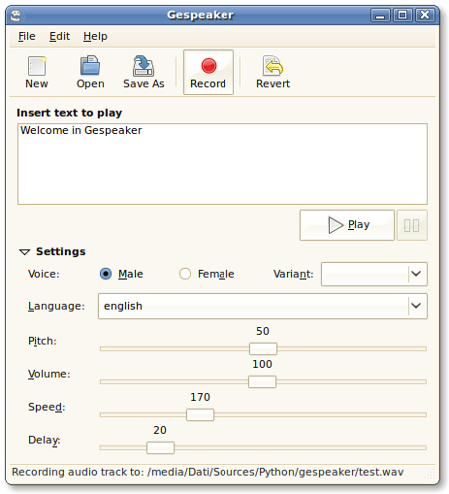Screen dimensions: 449x494
Task: Click the Save As toolbar icon
Action: pyautogui.click(x=144, y=72)
